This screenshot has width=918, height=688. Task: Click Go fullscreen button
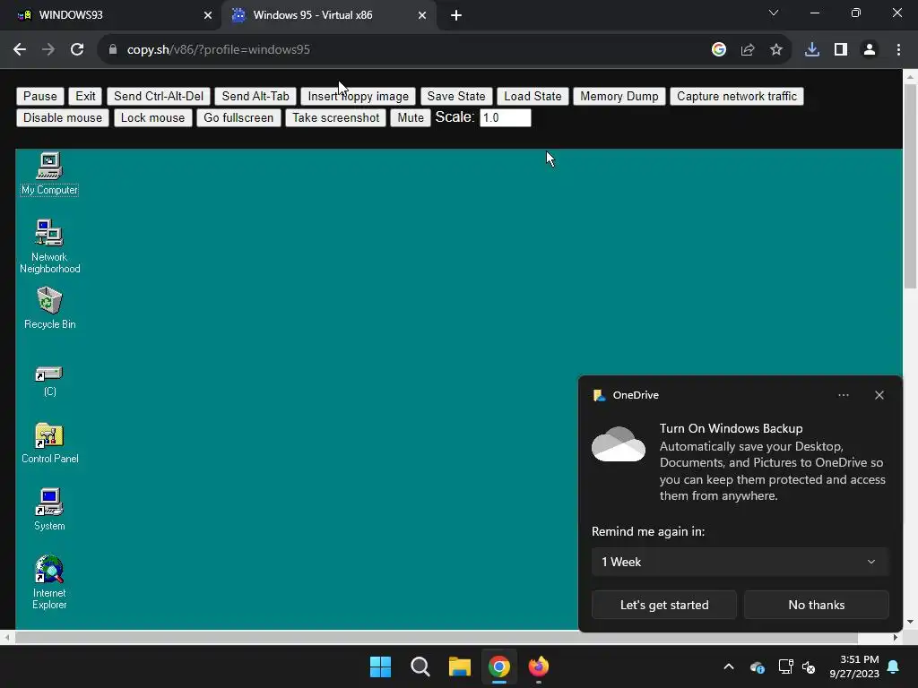238,117
